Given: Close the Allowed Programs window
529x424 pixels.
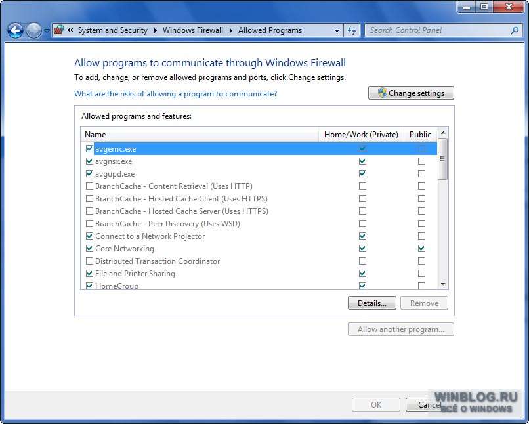Looking at the screenshot, I should [509, 7].
